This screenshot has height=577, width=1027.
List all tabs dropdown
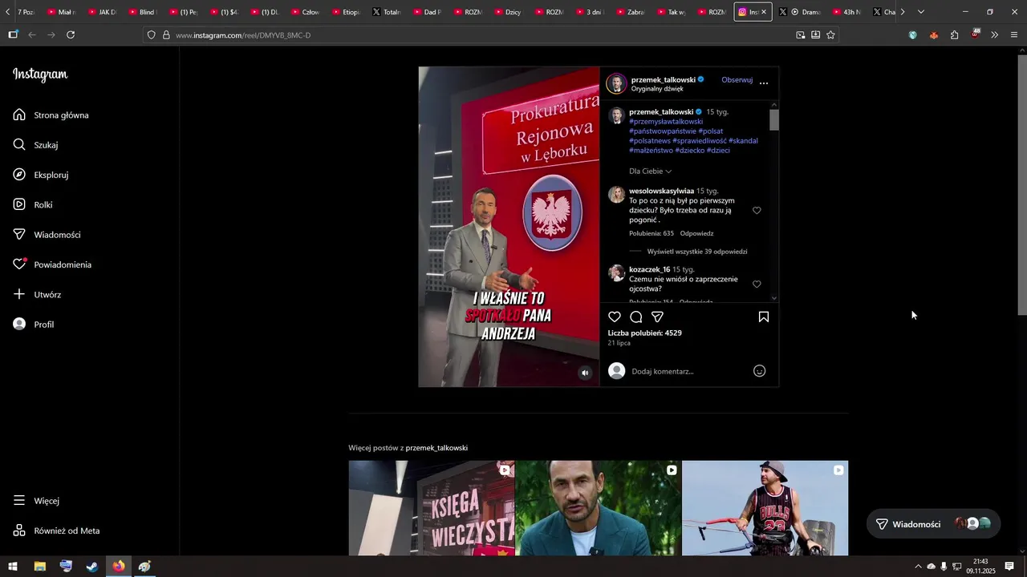pyautogui.click(x=920, y=12)
